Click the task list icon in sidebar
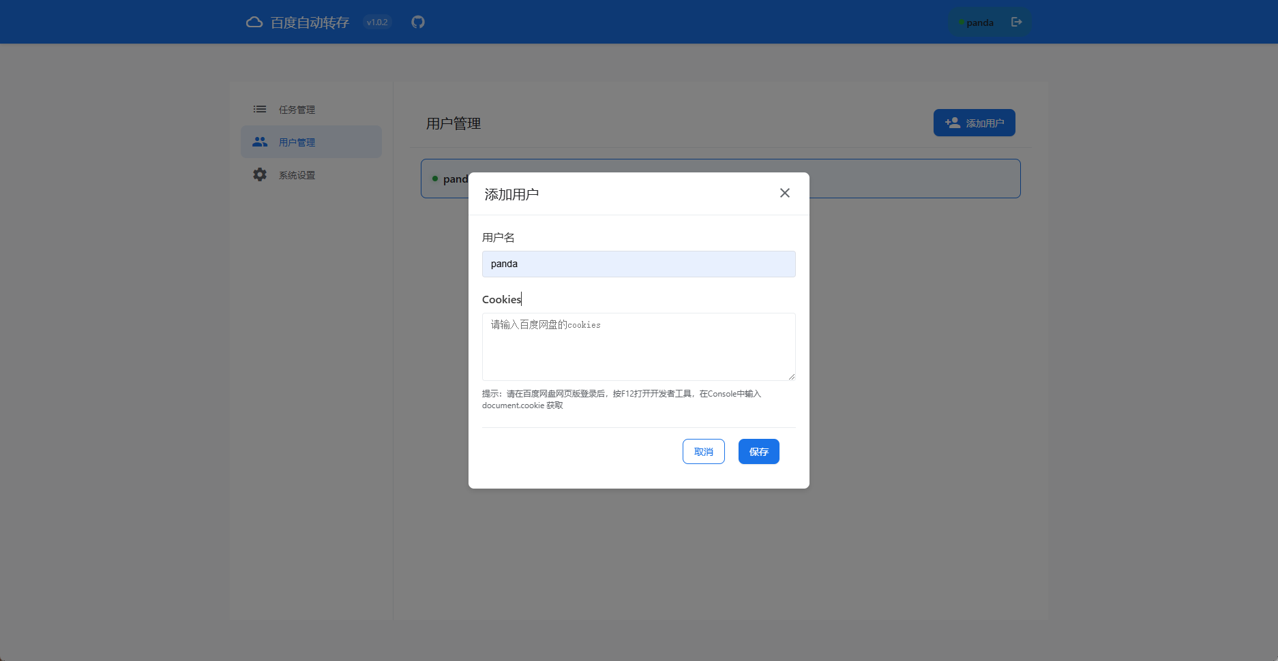Viewport: 1278px width, 661px height. click(260, 109)
